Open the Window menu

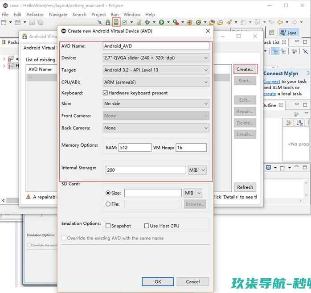(132, 14)
